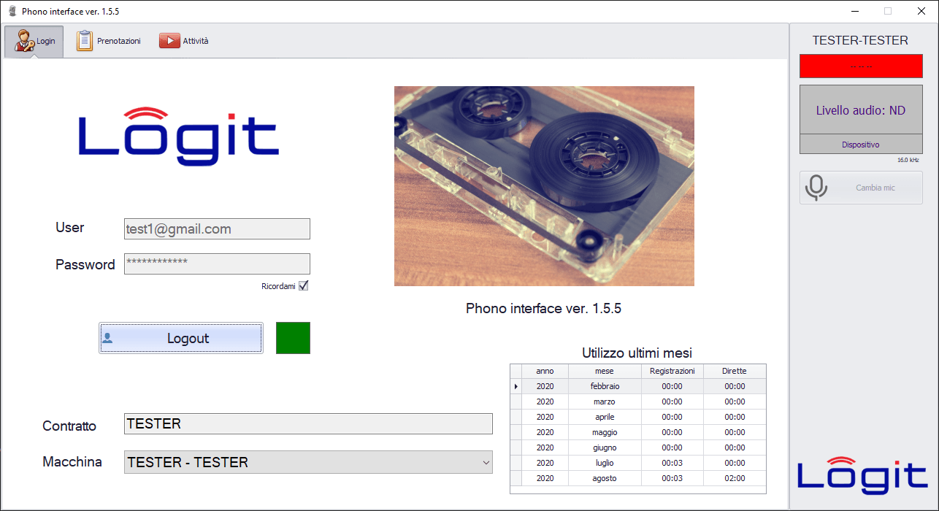Screen dimensions: 939x511
Task: Toggle the Ricordami checkbox
Action: tap(304, 285)
